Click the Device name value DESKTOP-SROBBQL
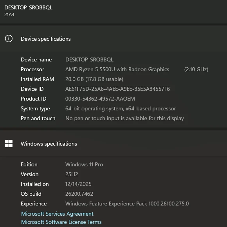This screenshot has width=227, height=227. pyautogui.click(x=89, y=59)
